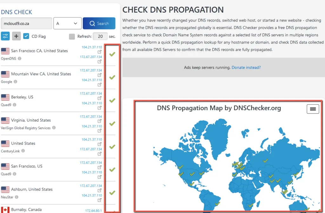
Task: Click green checkmark for CenturyLink row
Action: (x=112, y=147)
